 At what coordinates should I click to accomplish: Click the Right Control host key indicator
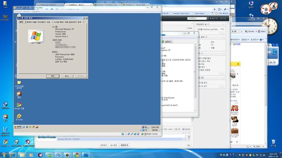coord(151,134)
